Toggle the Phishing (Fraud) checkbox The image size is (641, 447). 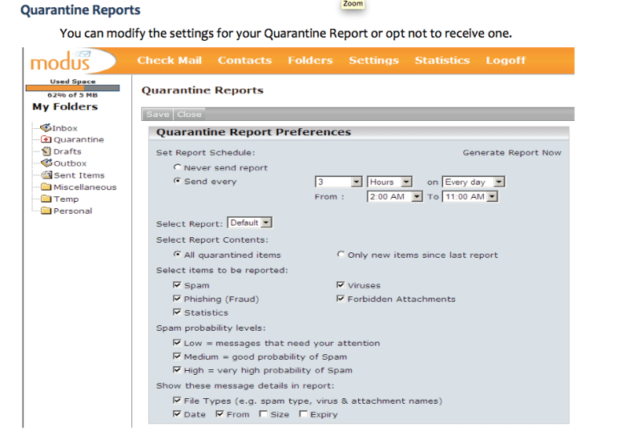[177, 298]
